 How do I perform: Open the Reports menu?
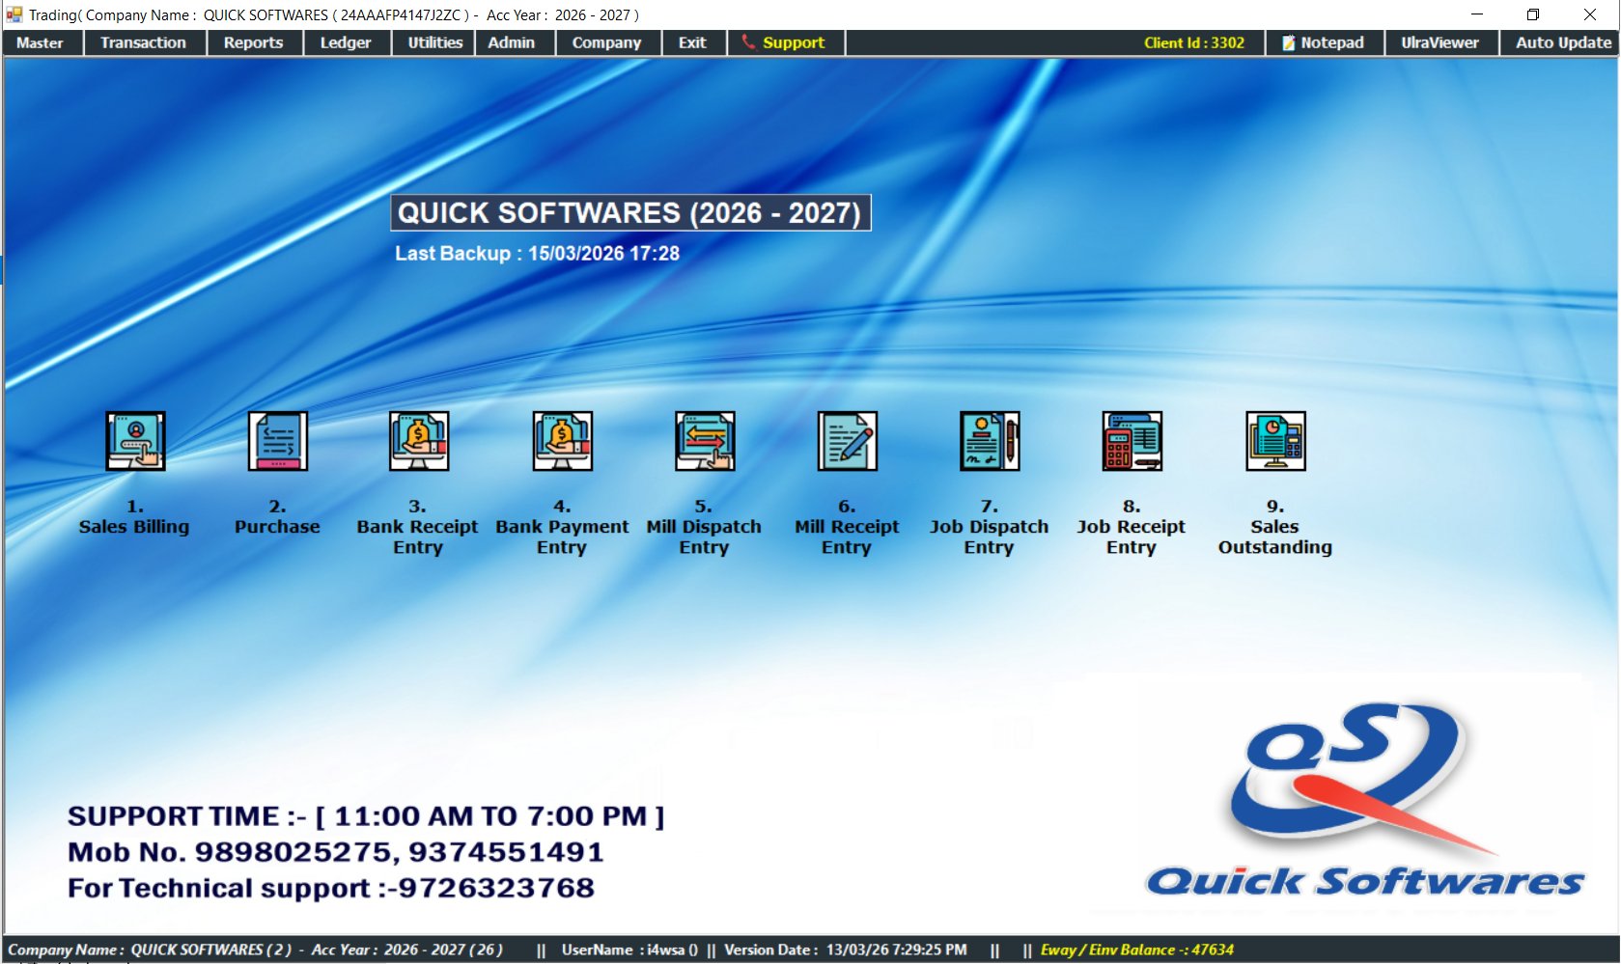253,42
